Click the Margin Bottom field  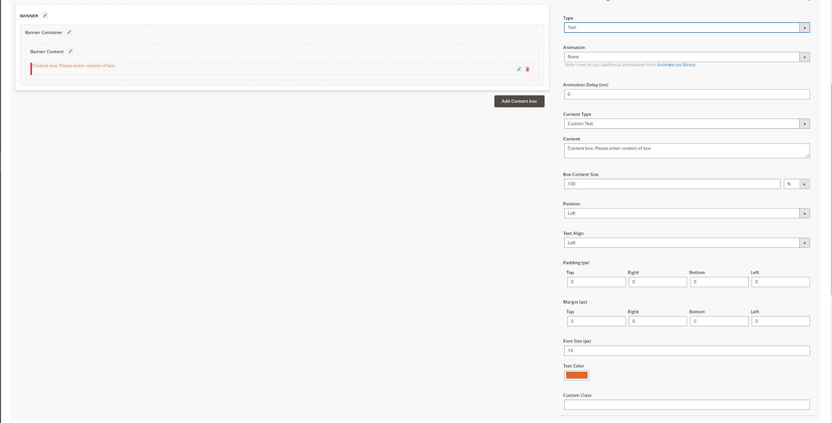coord(719,321)
